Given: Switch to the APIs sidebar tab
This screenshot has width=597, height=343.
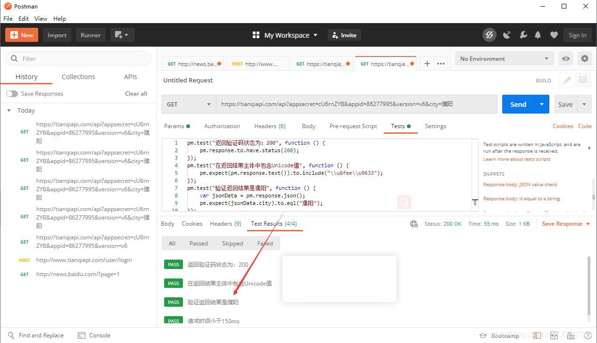Looking at the screenshot, I should (x=131, y=77).
